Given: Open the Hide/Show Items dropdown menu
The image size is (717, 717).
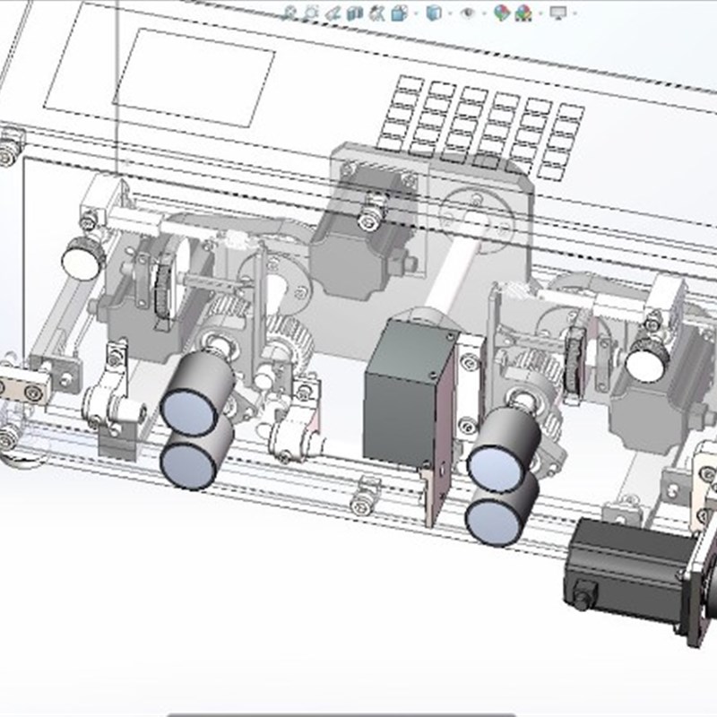Looking at the screenshot, I should tap(484, 12).
